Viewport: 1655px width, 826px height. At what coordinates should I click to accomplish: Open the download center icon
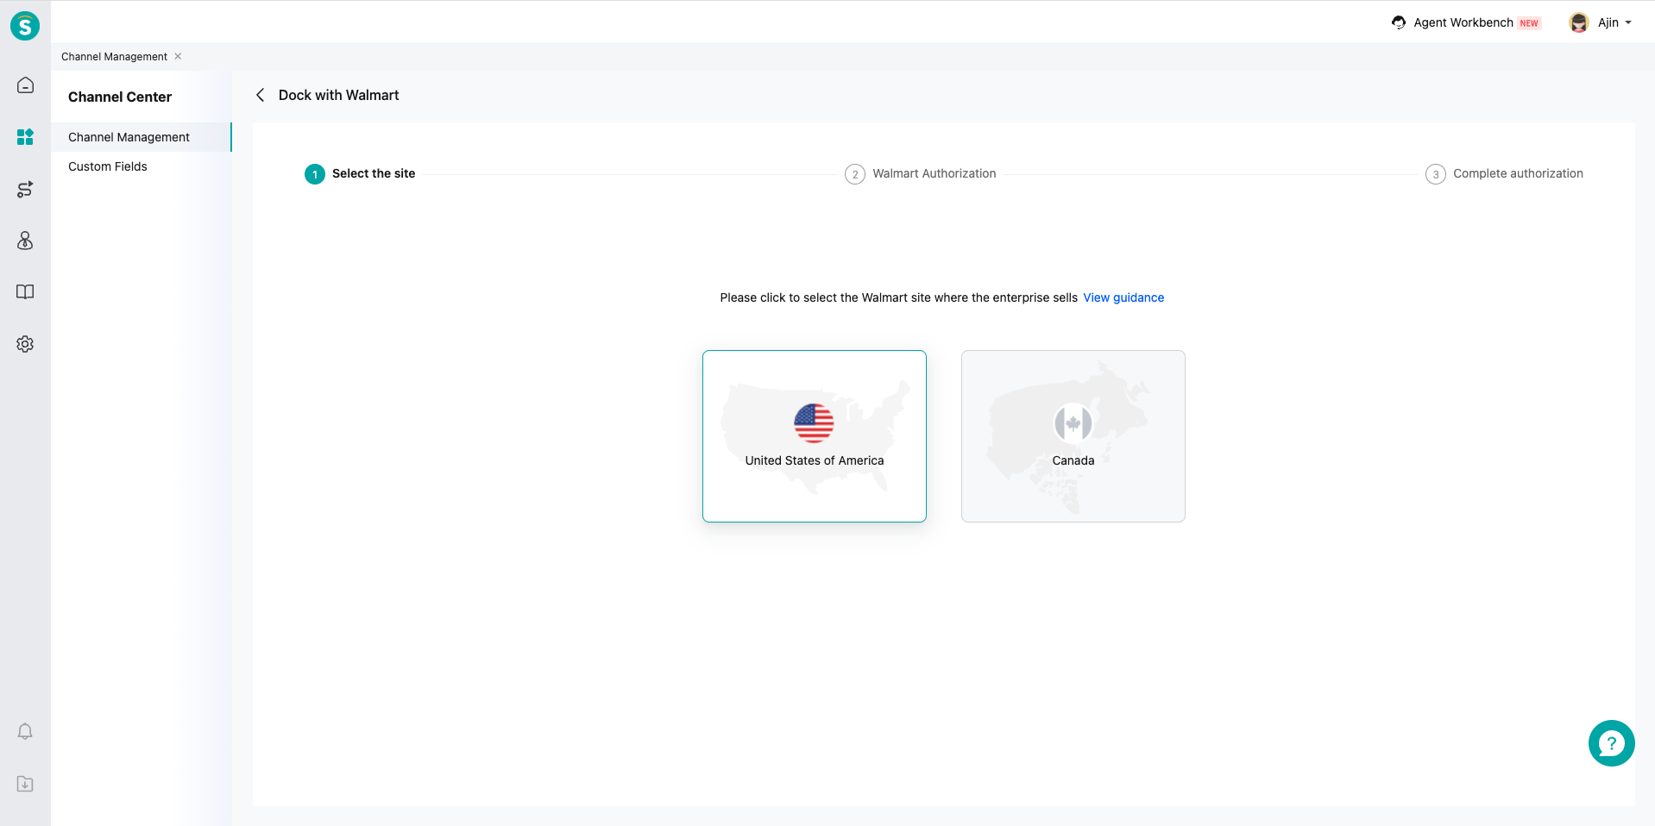(25, 784)
